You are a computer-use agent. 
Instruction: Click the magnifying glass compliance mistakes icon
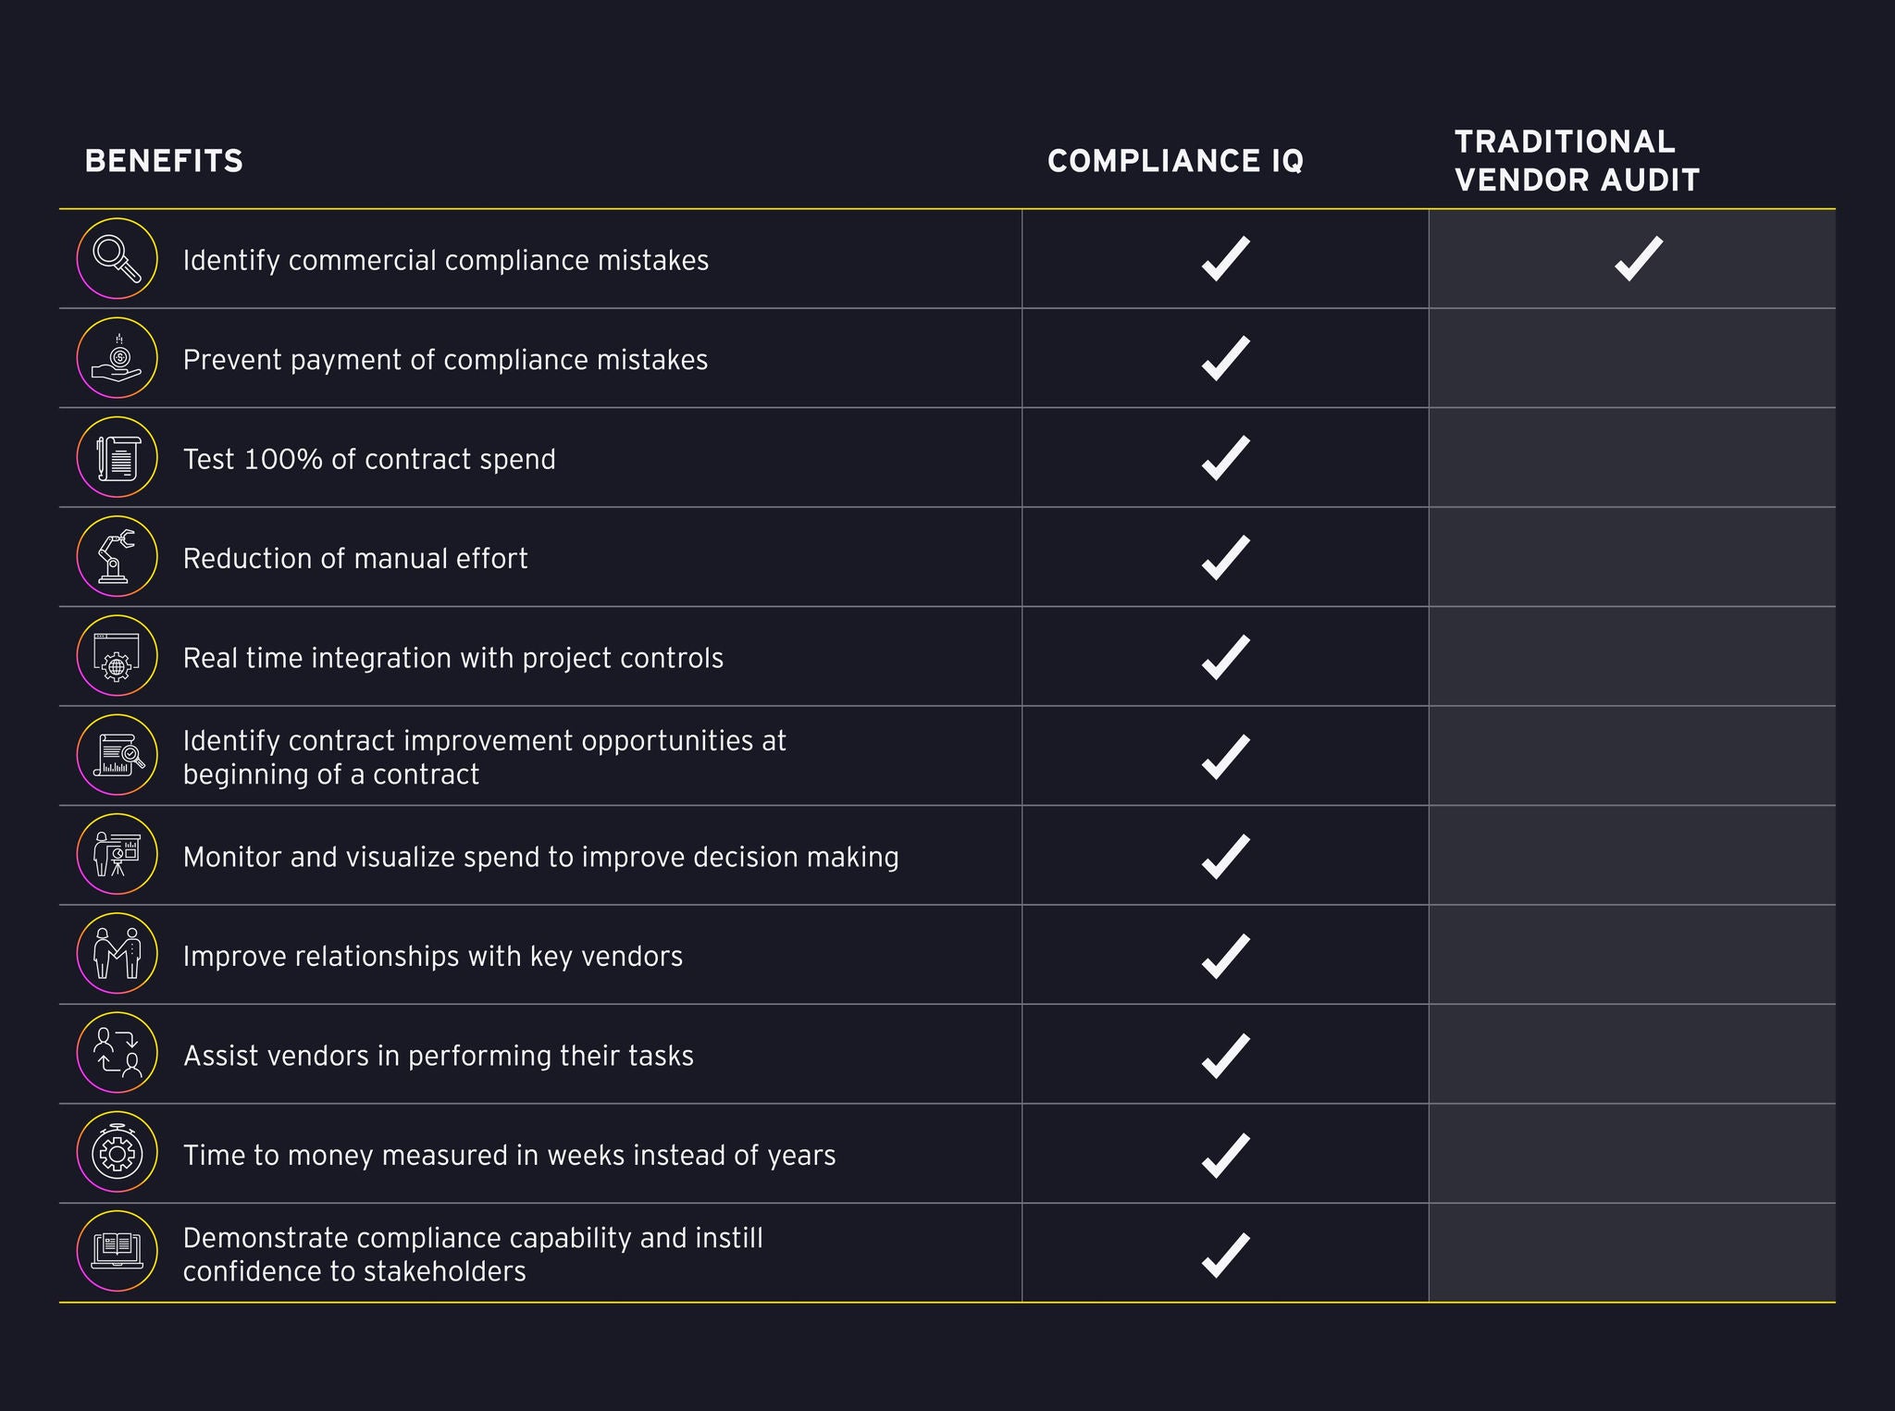click(x=117, y=258)
